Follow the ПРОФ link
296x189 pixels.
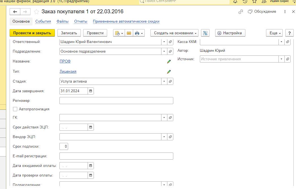click(x=65, y=61)
